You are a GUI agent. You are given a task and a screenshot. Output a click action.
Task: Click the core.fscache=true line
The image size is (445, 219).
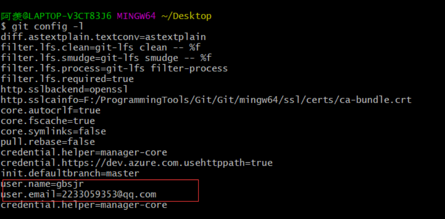(48, 121)
